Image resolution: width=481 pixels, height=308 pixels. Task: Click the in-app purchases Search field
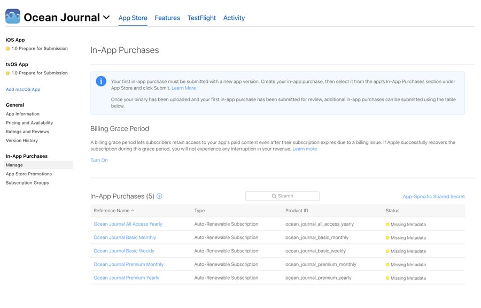click(x=282, y=196)
